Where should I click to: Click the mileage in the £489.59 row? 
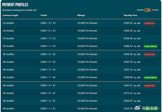pyautogui.click(x=87, y=31)
